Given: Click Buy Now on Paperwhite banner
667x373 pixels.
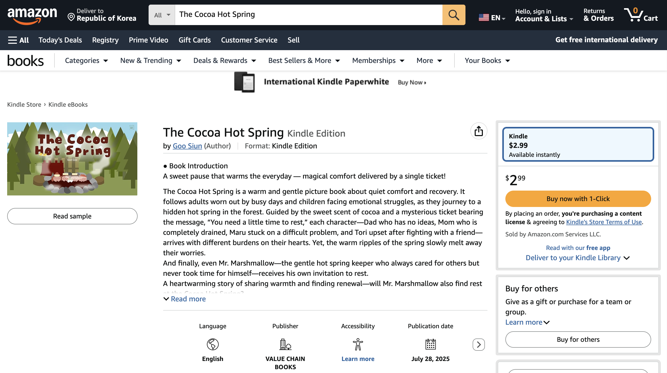Looking at the screenshot, I should (x=412, y=82).
